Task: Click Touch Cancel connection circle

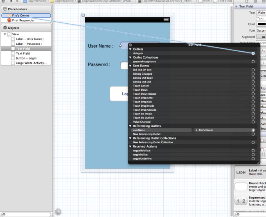Action: tap(253, 86)
